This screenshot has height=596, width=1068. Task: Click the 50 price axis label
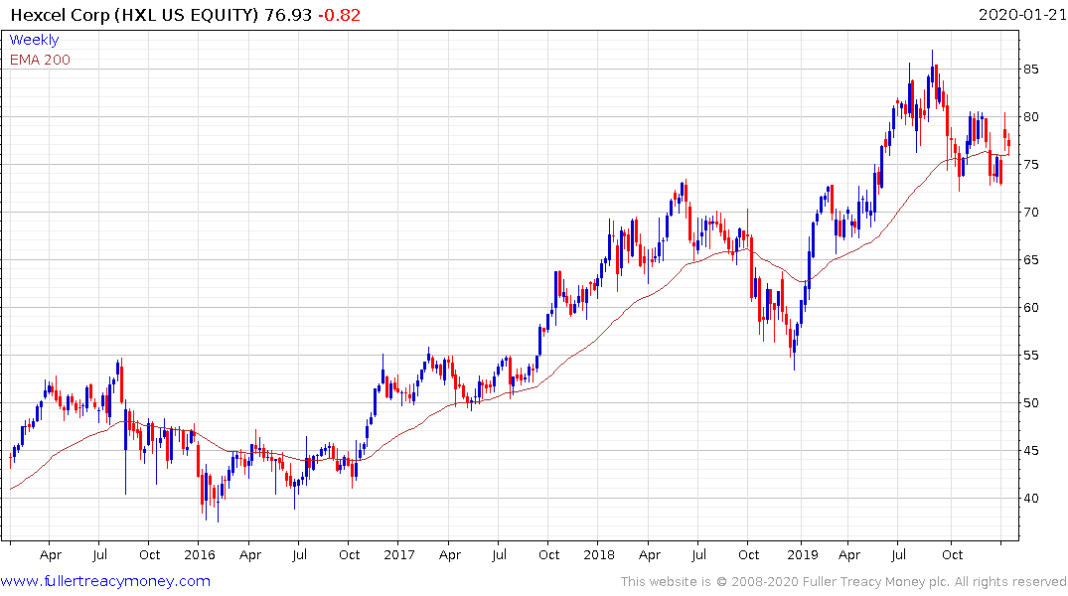click(1030, 402)
